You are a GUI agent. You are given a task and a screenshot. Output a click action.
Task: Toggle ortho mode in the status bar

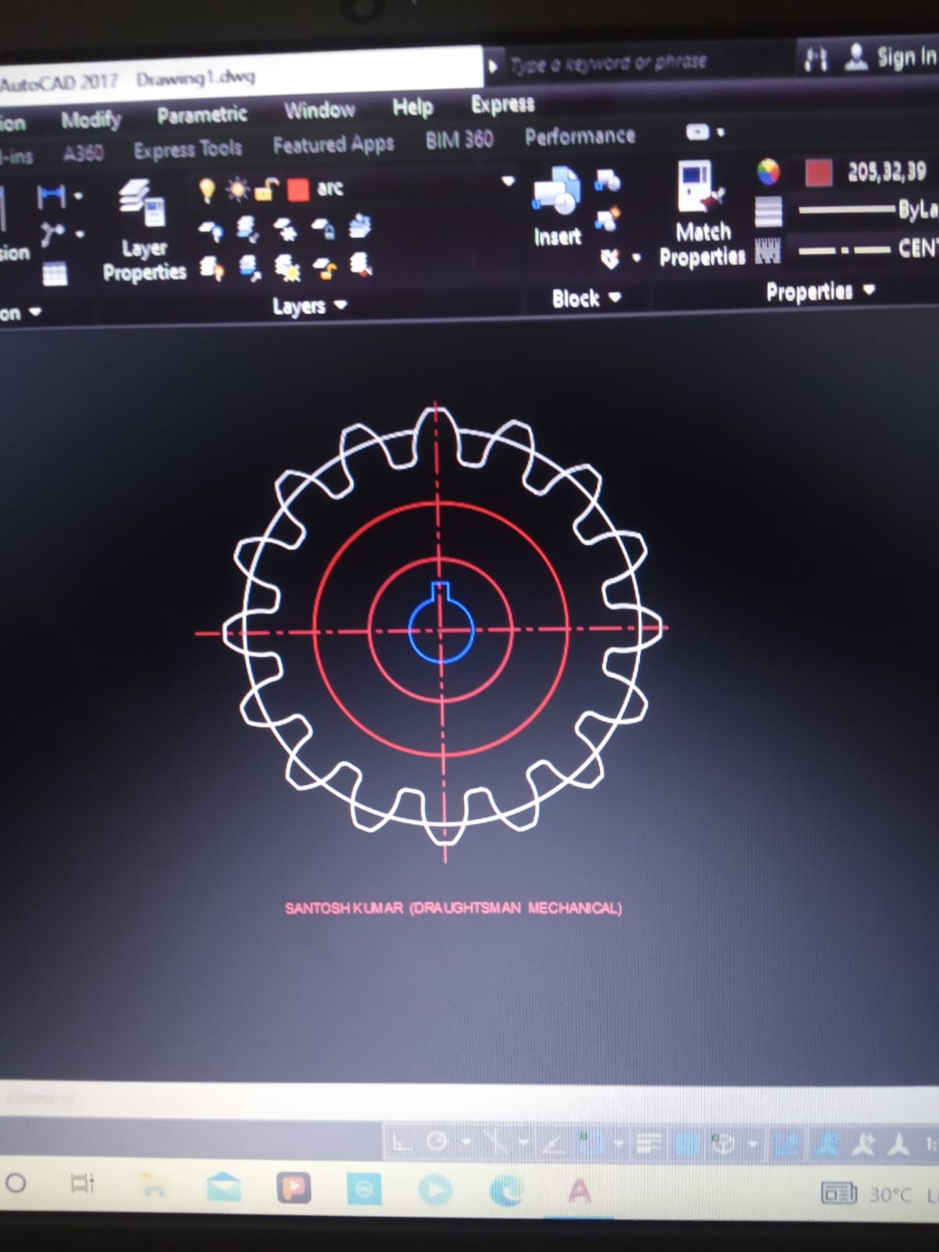tap(401, 1144)
